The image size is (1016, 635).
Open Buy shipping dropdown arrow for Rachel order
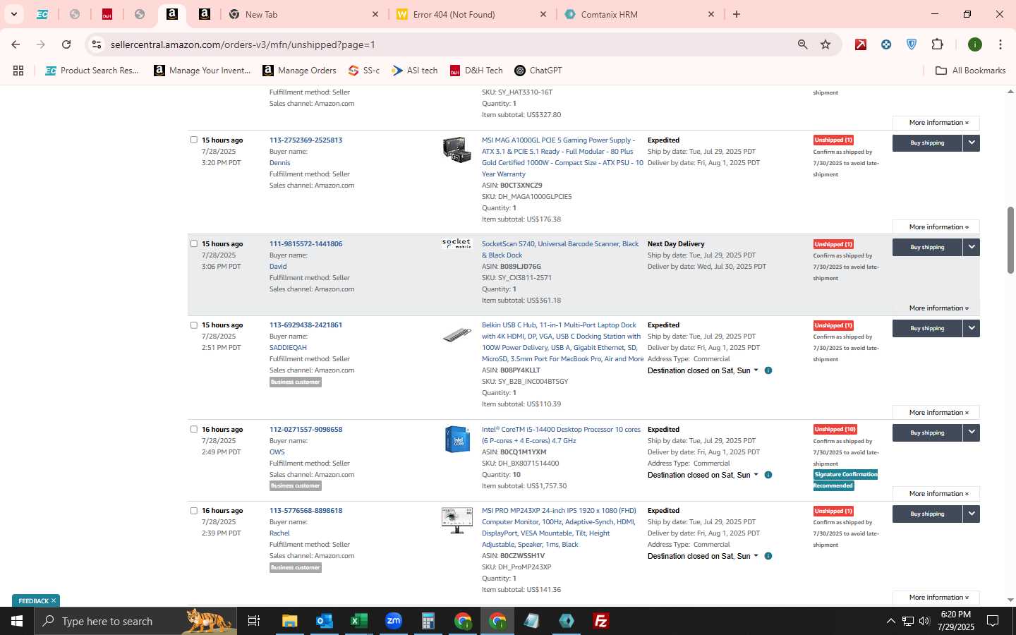[x=972, y=514]
